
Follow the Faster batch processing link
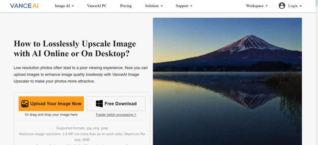point(116,115)
